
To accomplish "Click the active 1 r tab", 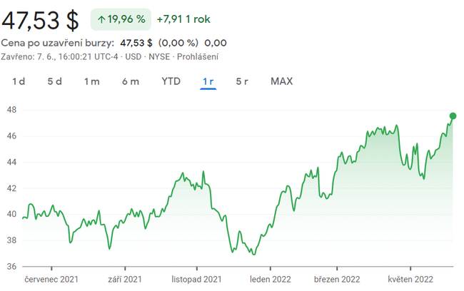I will click(208, 81).
